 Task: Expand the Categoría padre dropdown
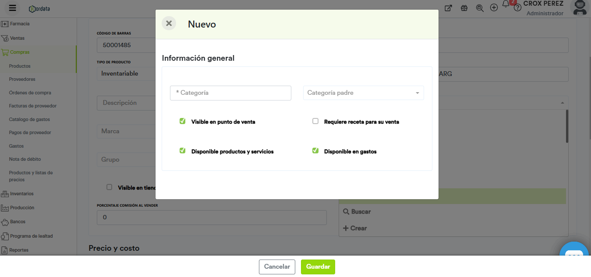[363, 93]
